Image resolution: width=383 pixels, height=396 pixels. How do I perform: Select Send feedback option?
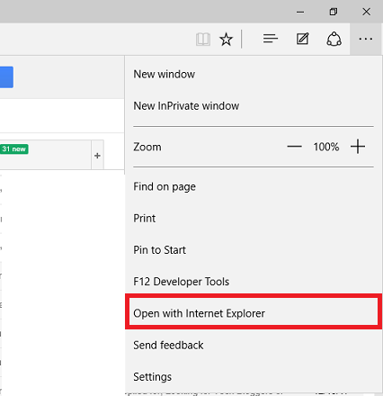point(254,346)
